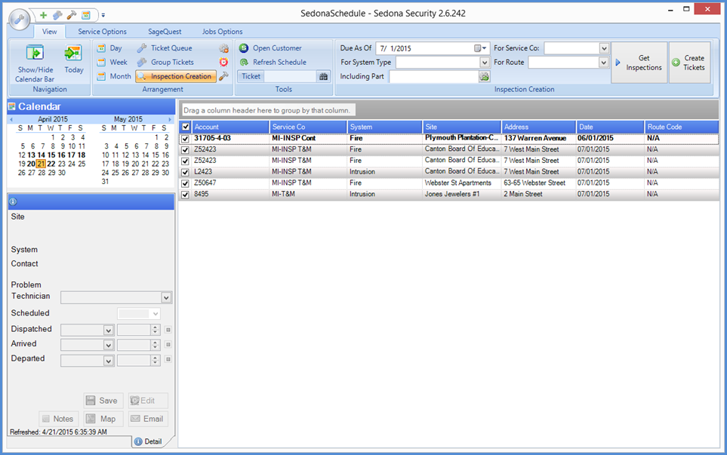Click the red alarm clock icon
The image size is (727, 455).
point(224,62)
